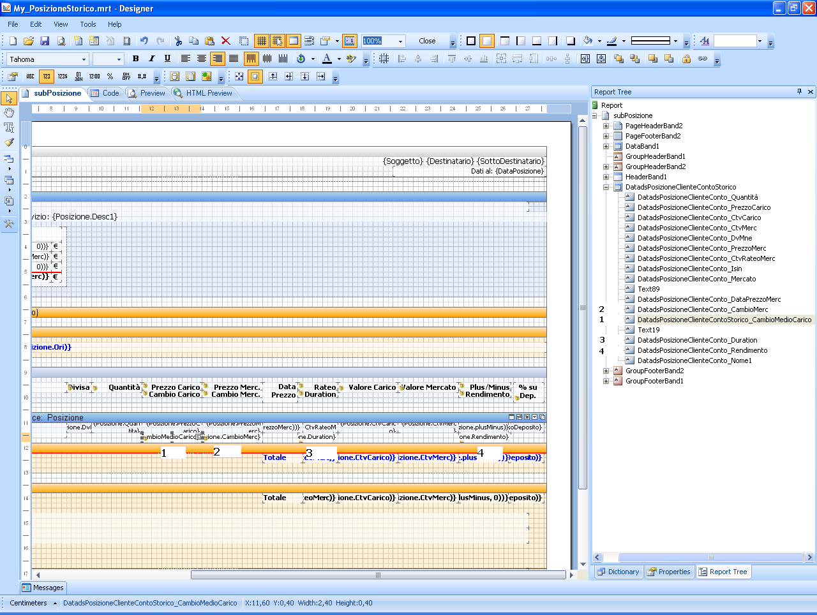
Task: Toggle Underline formatting
Action: pyautogui.click(x=167, y=59)
